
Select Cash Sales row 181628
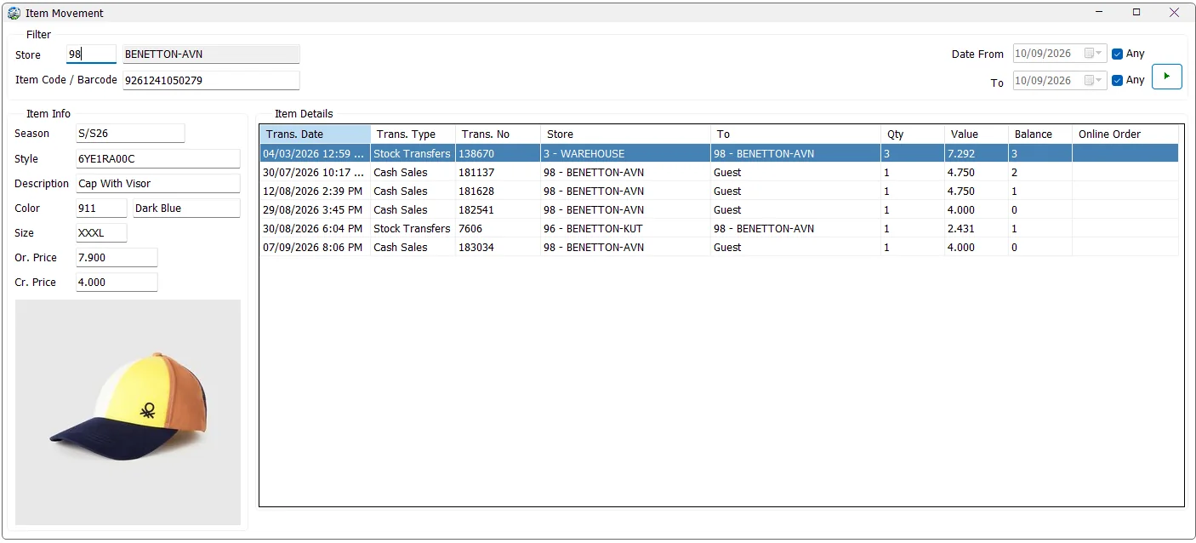[719, 191]
